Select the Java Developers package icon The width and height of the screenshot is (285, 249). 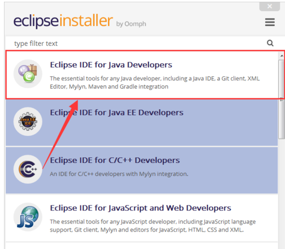[x=28, y=74]
